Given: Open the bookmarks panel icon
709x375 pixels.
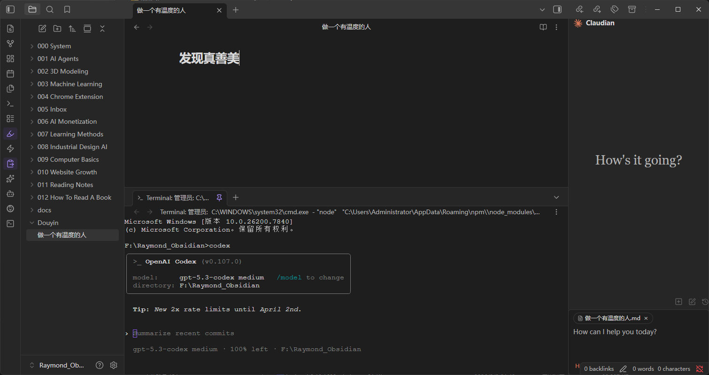Looking at the screenshot, I should pos(67,9).
